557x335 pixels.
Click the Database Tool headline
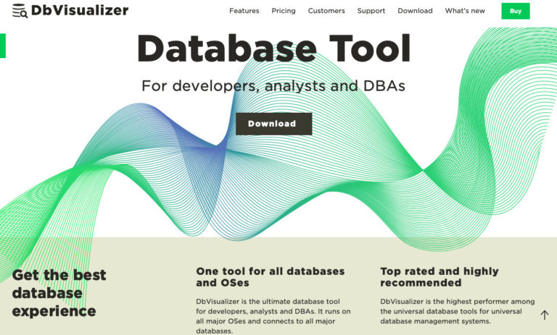[273, 48]
